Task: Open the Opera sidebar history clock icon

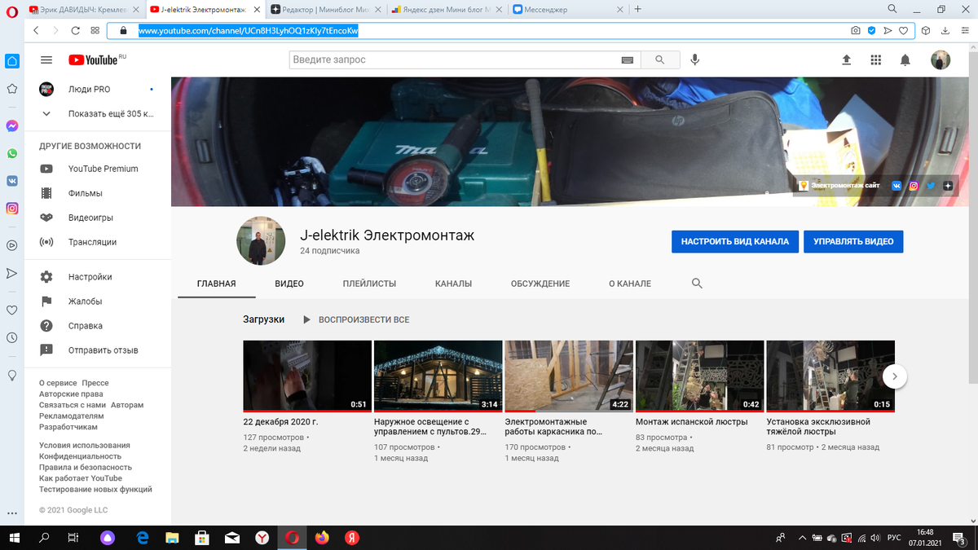Action: click(12, 337)
